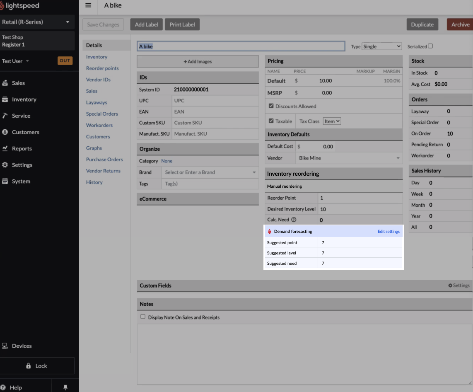Image resolution: width=473 pixels, height=392 pixels.
Task: Open the Settings gear in sidebar
Action: coord(5,165)
